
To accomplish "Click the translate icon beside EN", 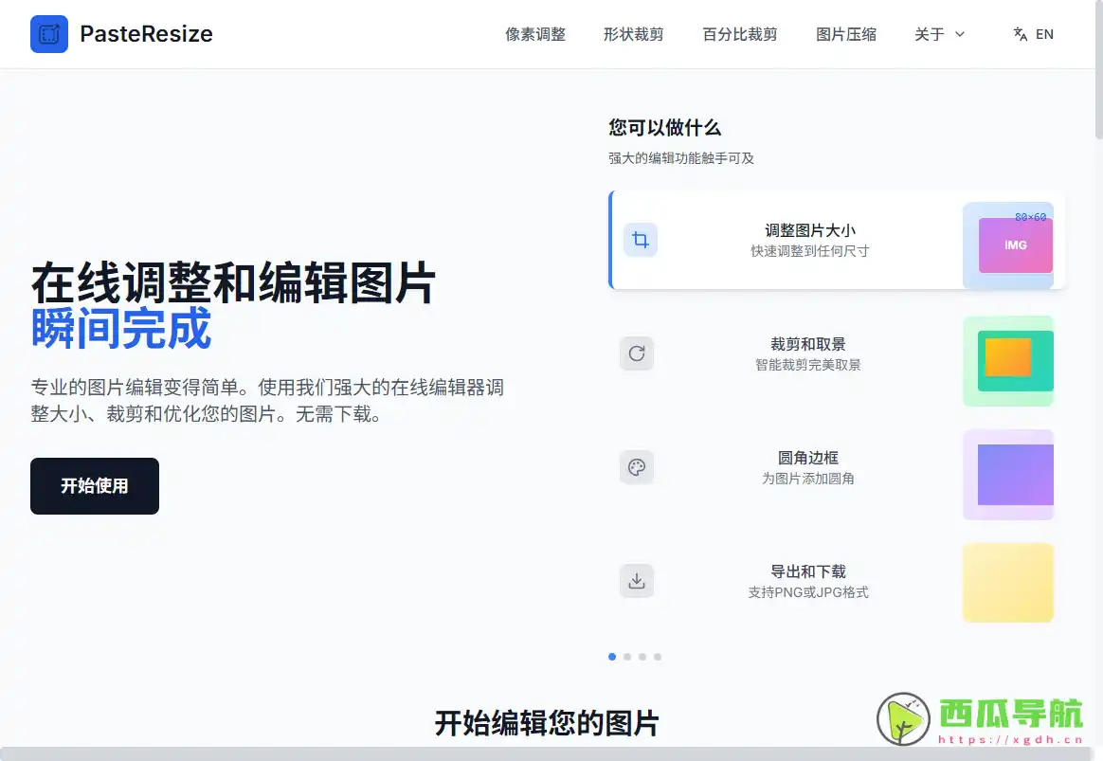I will [x=1020, y=34].
